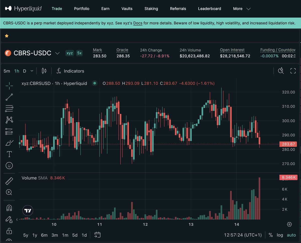Viewport: 301px width, 243px height.
Task: Set the range to 5y
Action: point(26,235)
